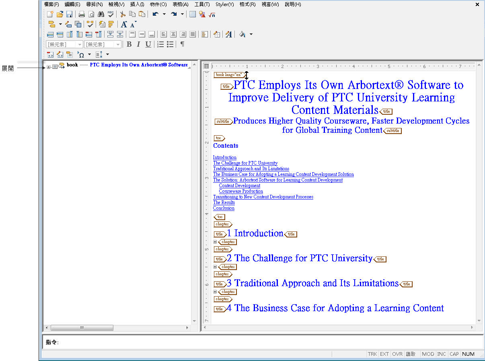This screenshot has height=361, width=485.
Task: Follow The Challenge for PTC University link
Action: 245,163
